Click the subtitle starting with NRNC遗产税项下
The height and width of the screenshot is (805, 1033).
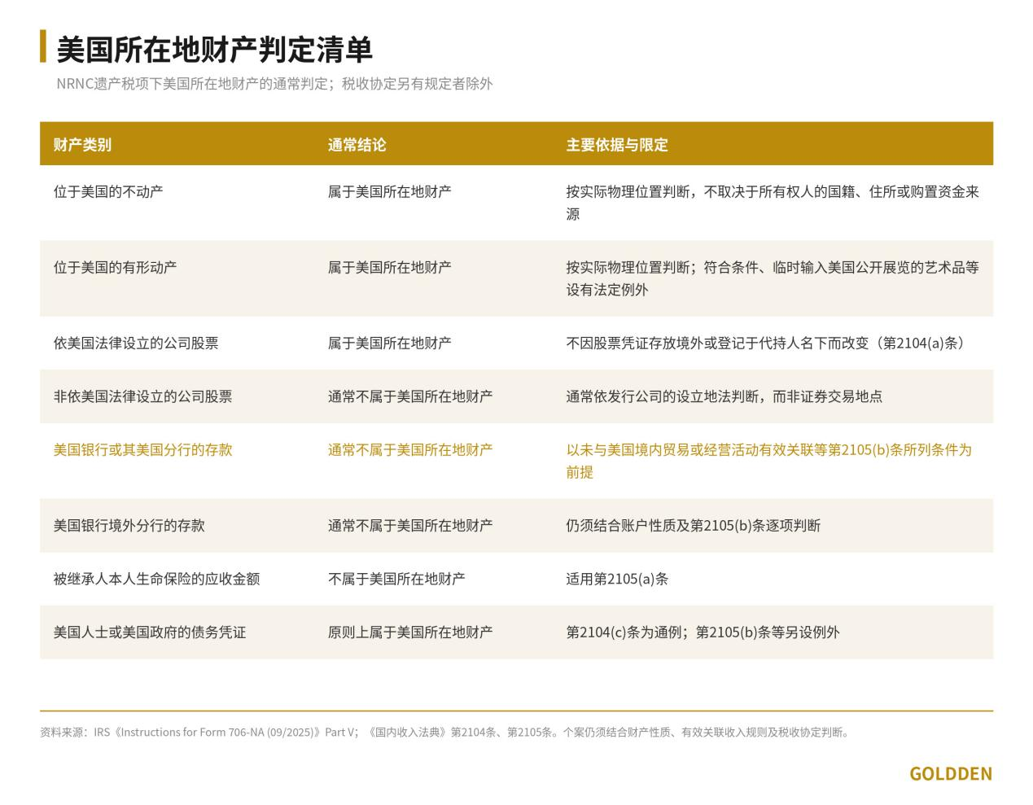click(x=274, y=83)
